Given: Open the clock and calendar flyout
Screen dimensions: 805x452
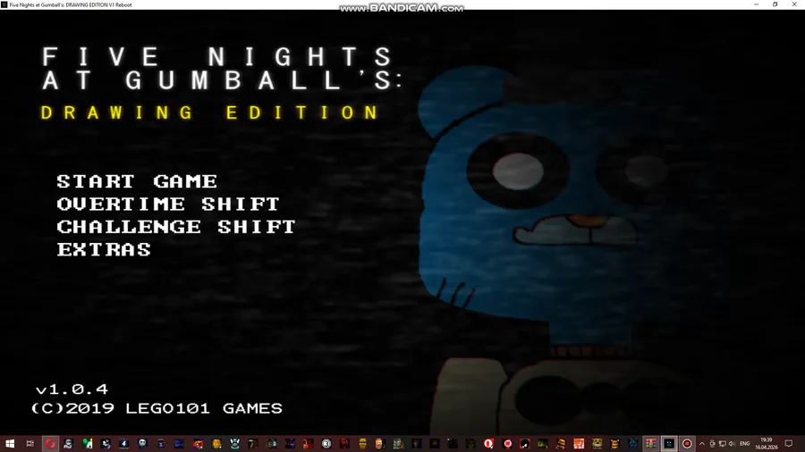Looking at the screenshot, I should point(766,444).
